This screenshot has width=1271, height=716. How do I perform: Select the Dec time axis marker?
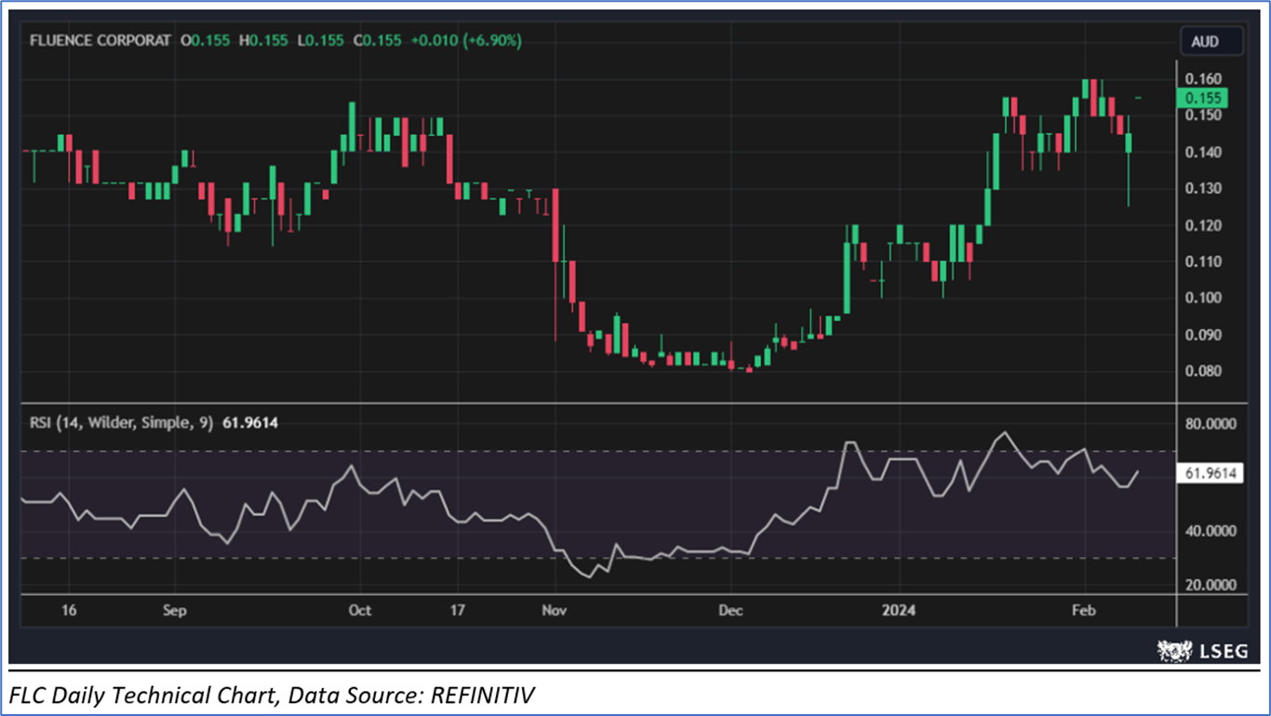[x=731, y=611]
